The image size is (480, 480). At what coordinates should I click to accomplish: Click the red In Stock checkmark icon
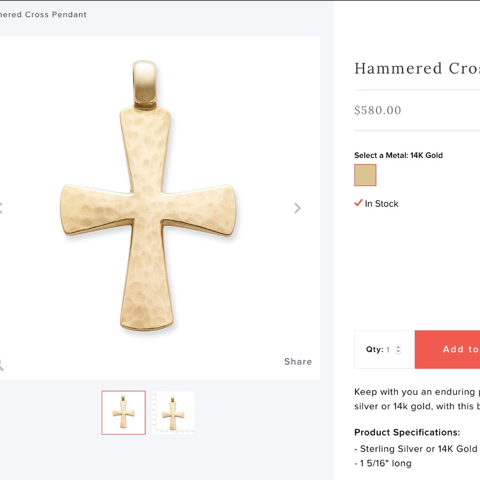click(x=358, y=203)
